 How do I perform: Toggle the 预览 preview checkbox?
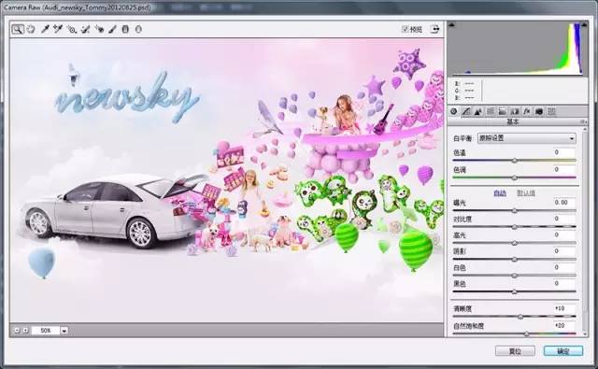(x=406, y=29)
